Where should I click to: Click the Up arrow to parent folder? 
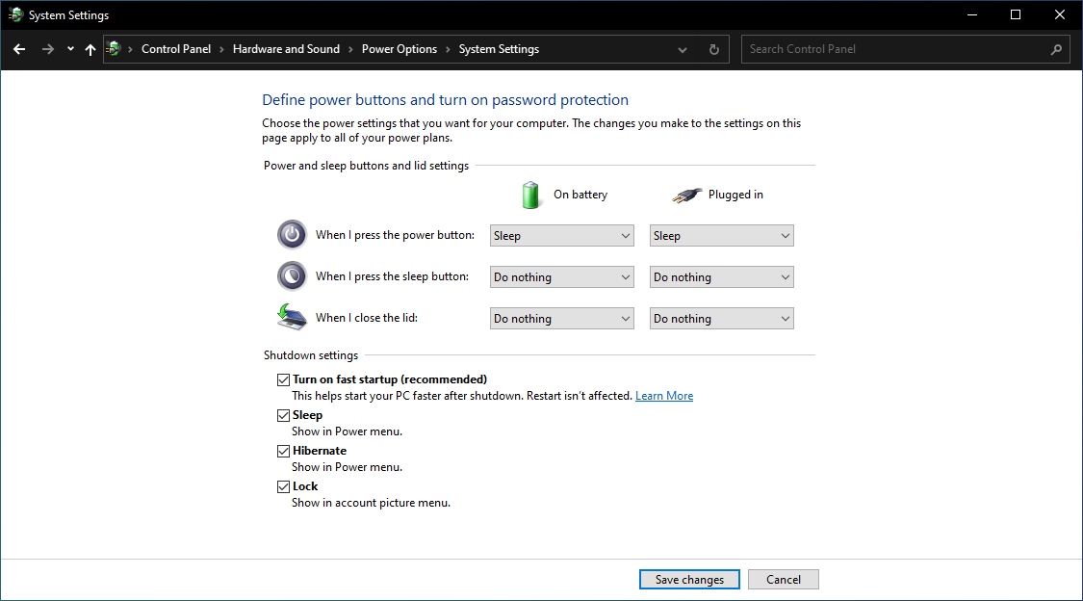90,49
